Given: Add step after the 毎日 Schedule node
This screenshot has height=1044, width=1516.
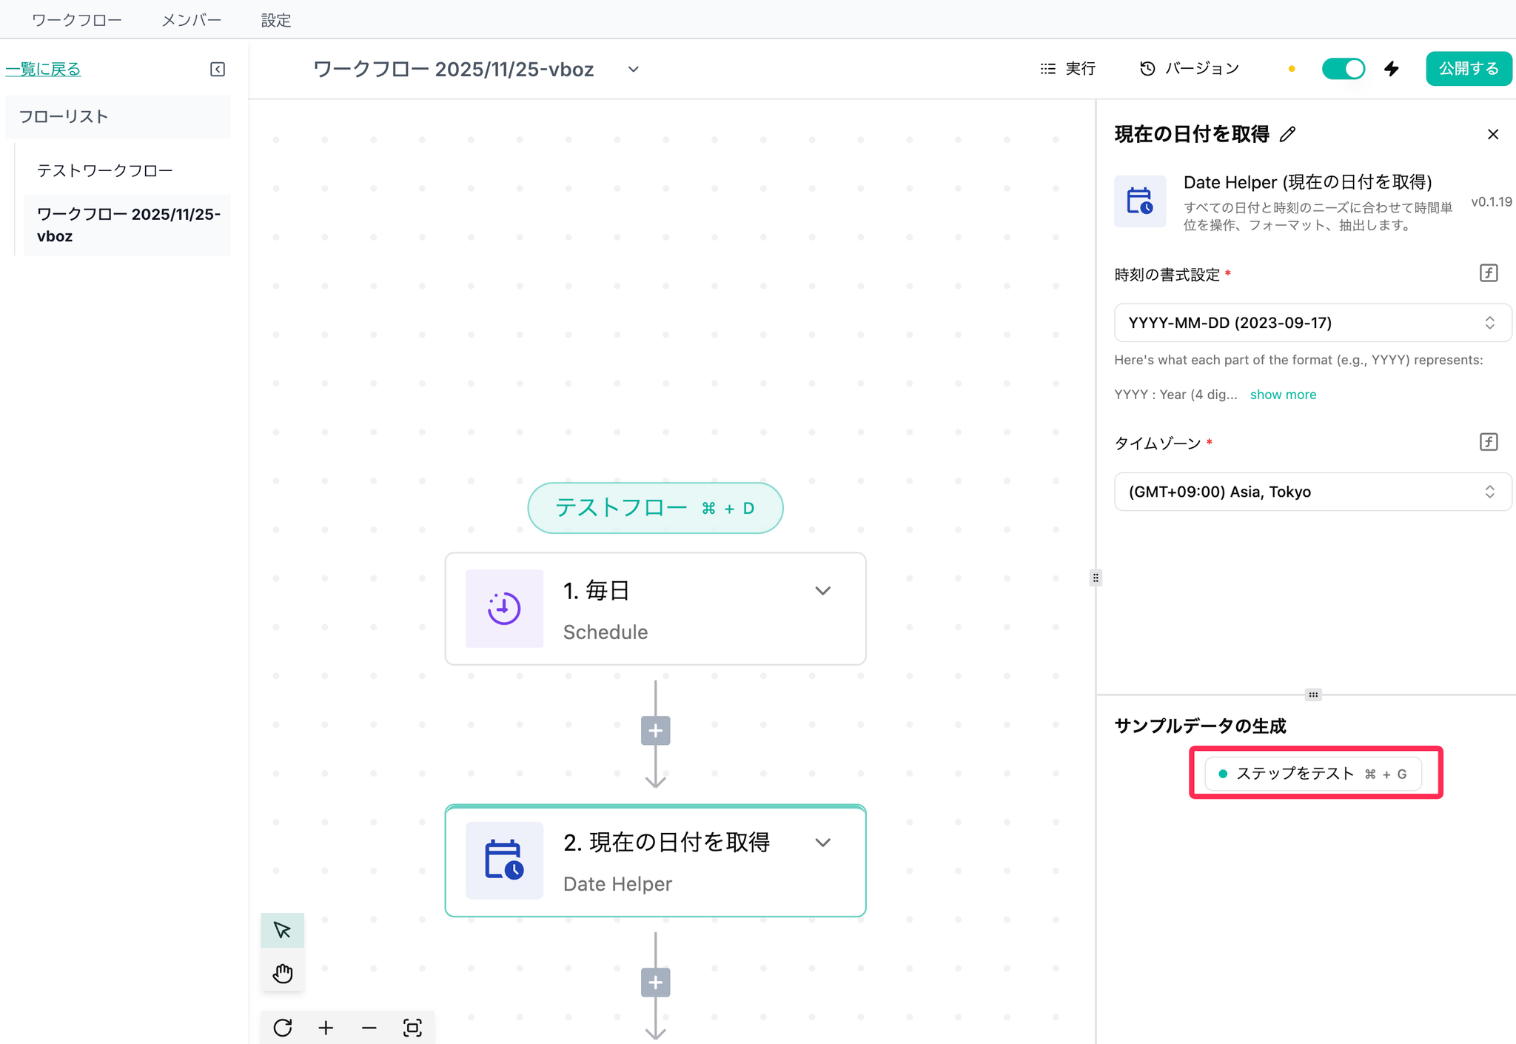Looking at the screenshot, I should tap(655, 731).
